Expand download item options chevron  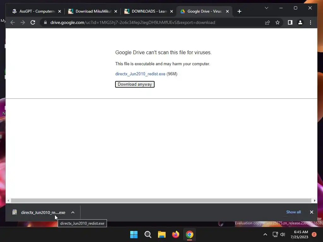point(73,212)
